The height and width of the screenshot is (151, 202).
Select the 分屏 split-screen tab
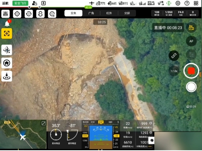(127, 13)
